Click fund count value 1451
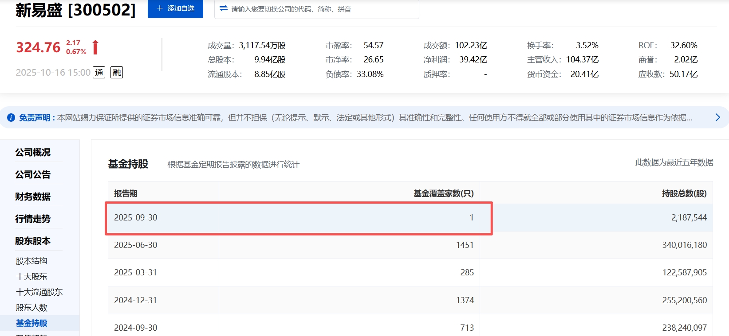The image size is (729, 336). pos(465,245)
